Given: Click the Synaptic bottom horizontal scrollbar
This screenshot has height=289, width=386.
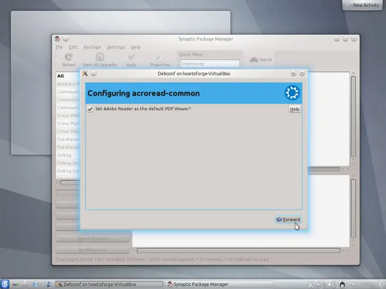Looking at the screenshot, I should coord(238,250).
